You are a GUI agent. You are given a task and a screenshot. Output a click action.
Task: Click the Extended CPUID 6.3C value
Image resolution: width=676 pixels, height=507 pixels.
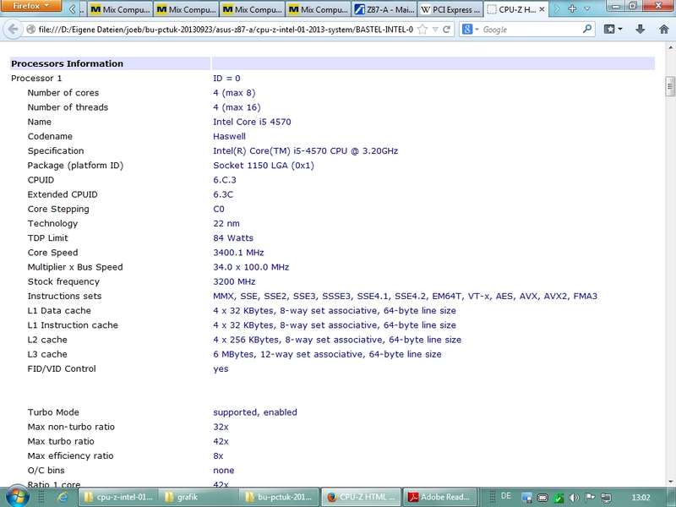coord(223,194)
